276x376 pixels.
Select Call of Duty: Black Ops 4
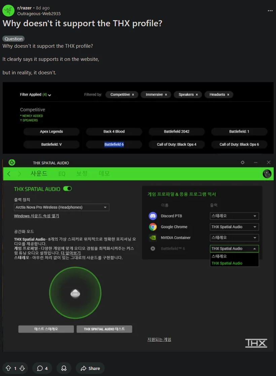[177, 144]
